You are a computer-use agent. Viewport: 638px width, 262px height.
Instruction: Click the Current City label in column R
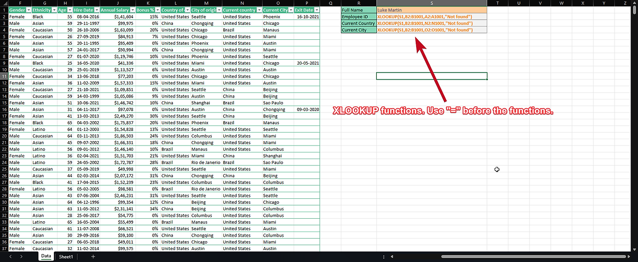pyautogui.click(x=358, y=30)
